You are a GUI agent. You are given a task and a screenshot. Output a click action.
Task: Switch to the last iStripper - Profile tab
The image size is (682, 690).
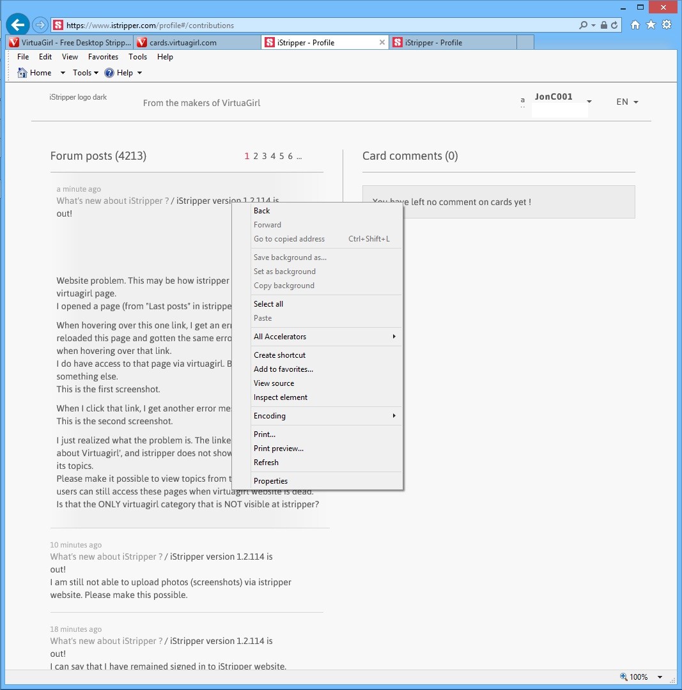pos(453,42)
